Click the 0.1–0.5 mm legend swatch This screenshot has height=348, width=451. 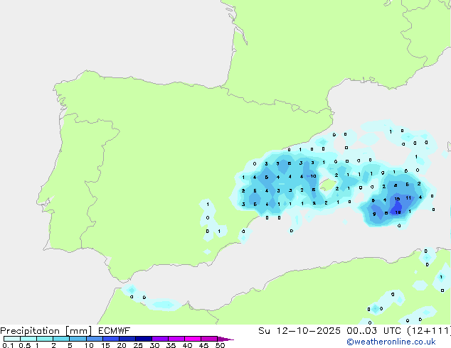(x=12, y=339)
